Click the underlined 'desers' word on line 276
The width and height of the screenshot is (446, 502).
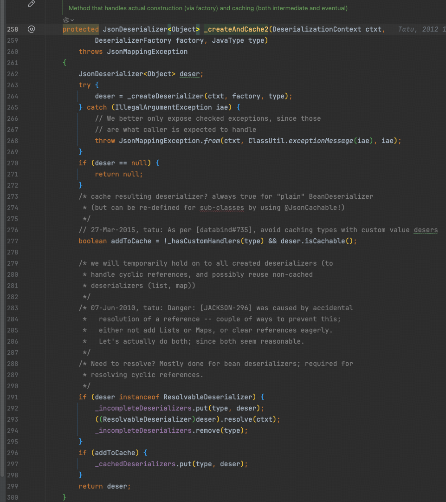point(426,230)
